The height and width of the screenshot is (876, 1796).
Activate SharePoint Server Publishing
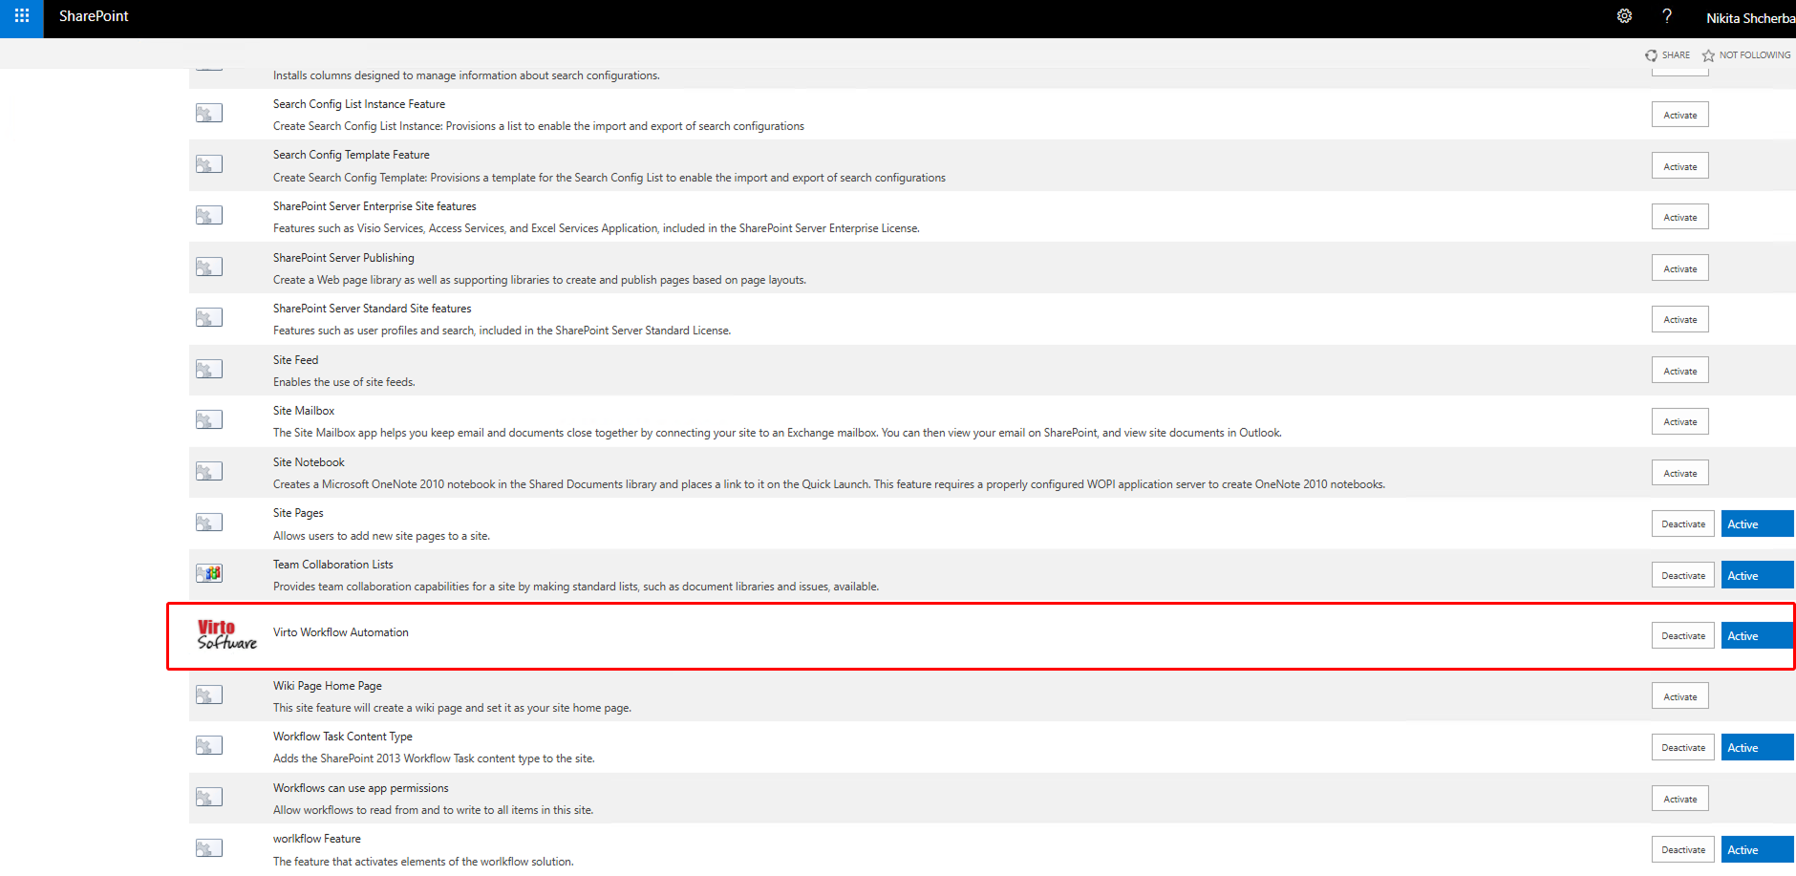tap(1679, 267)
